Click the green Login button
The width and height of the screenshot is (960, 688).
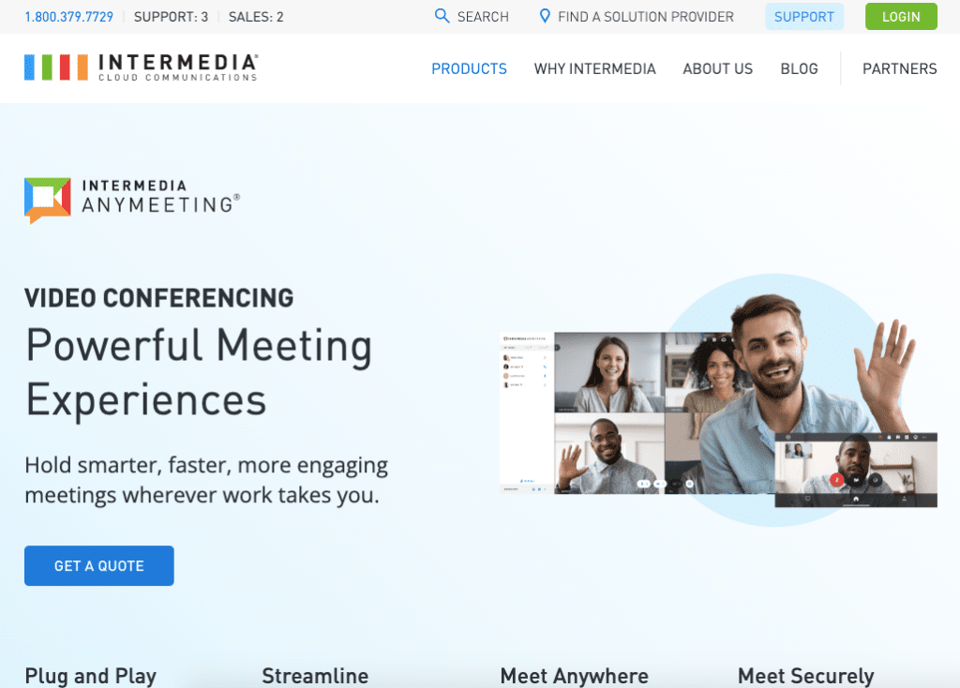pos(901,17)
